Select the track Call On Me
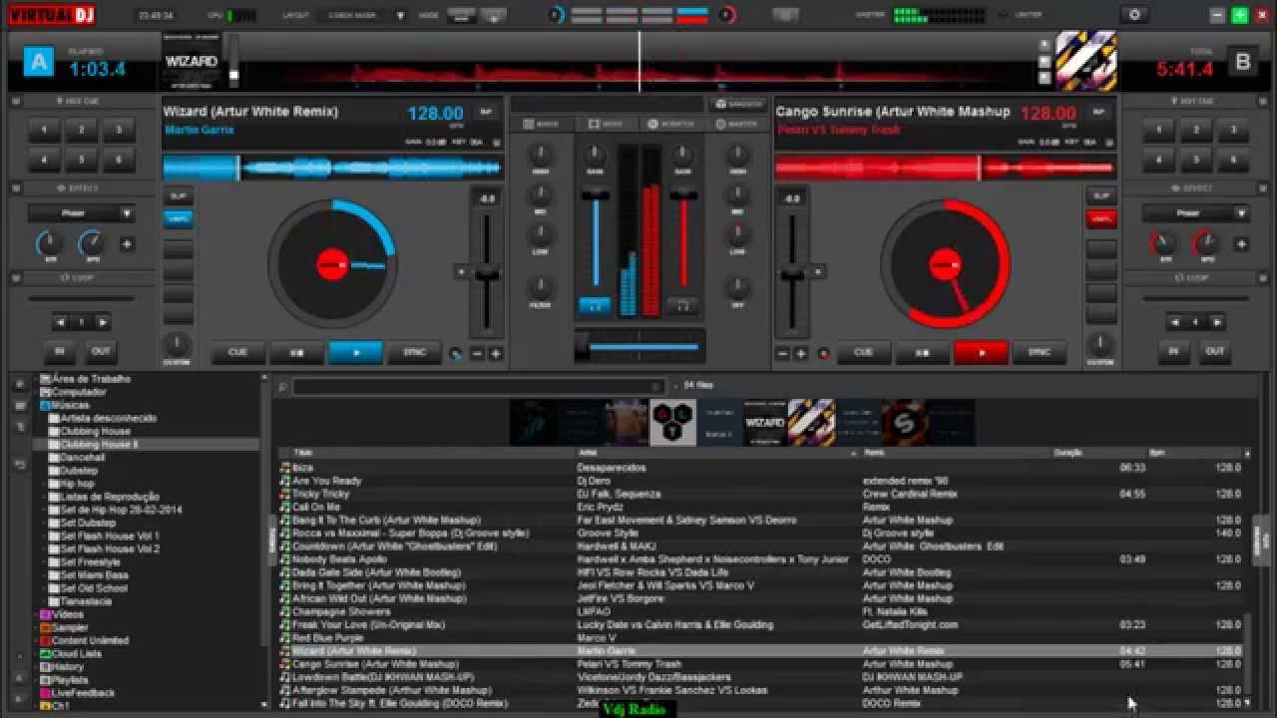1277x718 pixels. coord(761,507)
